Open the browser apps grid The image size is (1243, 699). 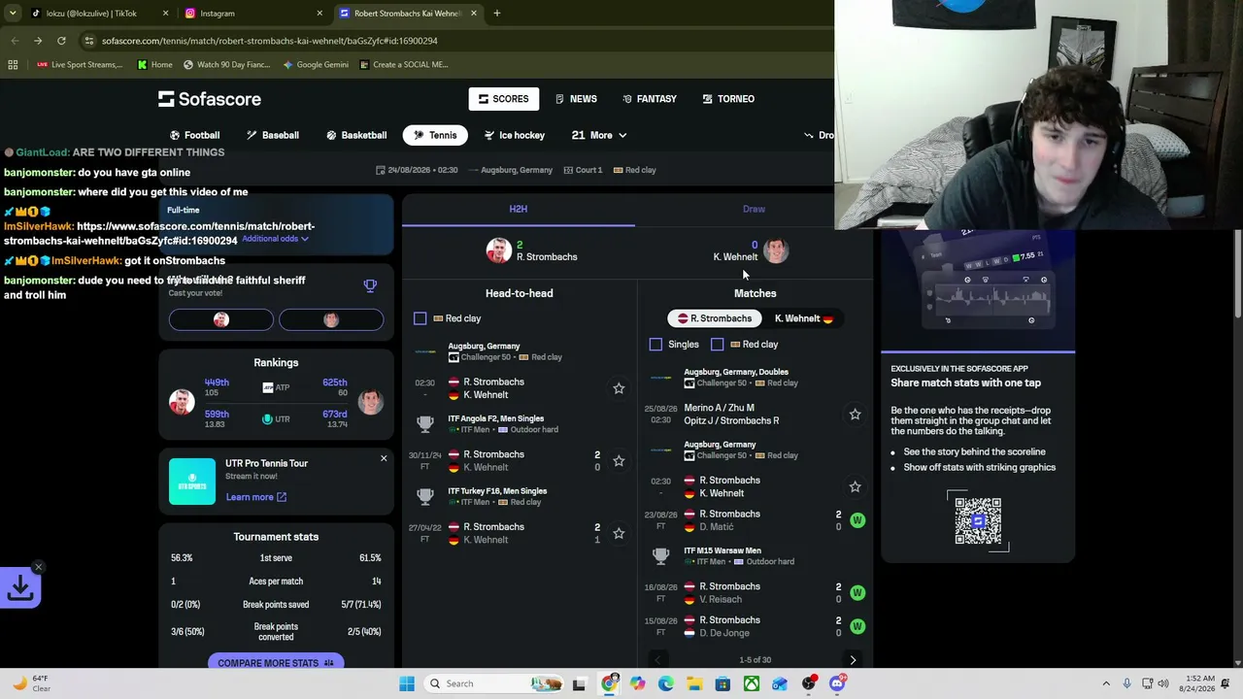click(13, 65)
